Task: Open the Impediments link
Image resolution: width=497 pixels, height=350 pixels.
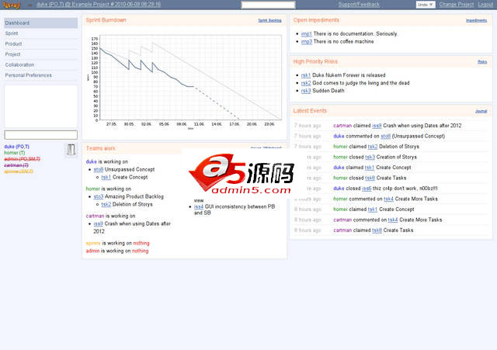Action: coord(476,21)
